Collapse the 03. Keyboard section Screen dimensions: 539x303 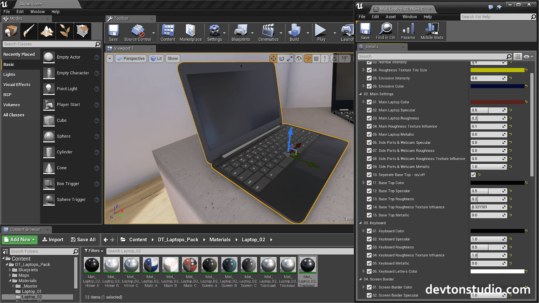pos(360,223)
